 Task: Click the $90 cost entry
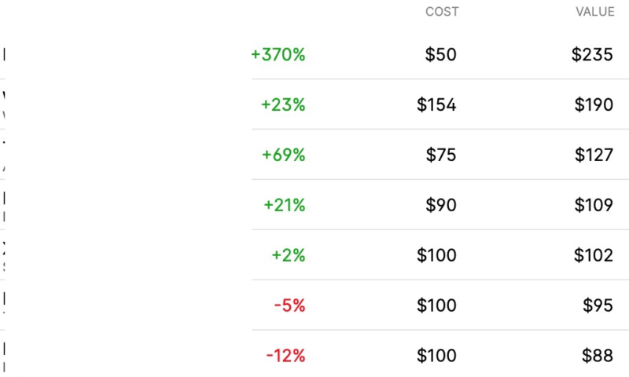441,205
